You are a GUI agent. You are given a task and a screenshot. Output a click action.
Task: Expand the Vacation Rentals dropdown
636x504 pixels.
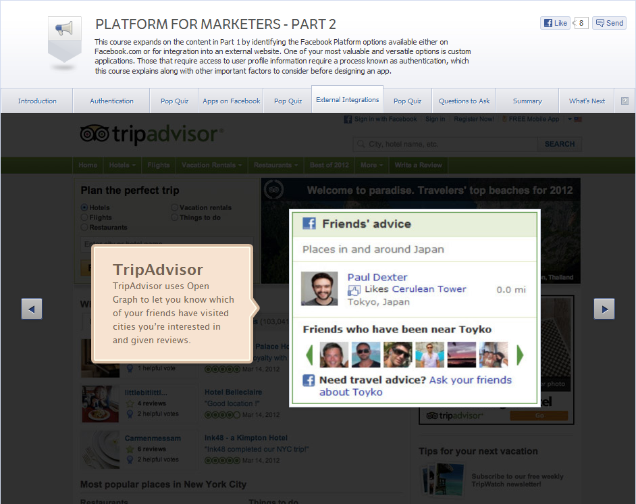212,165
